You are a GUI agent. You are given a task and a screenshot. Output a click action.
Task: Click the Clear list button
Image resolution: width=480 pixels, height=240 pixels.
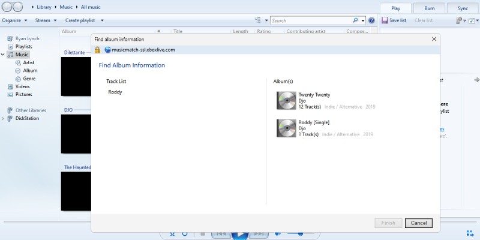pyautogui.click(x=424, y=20)
